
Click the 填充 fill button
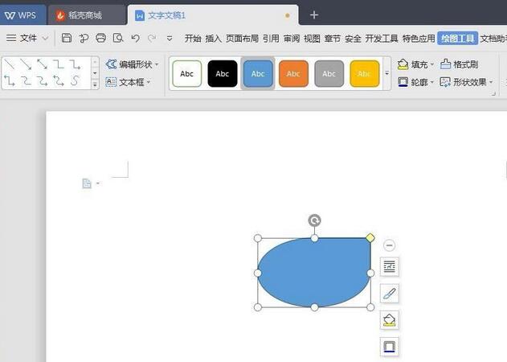click(412, 64)
